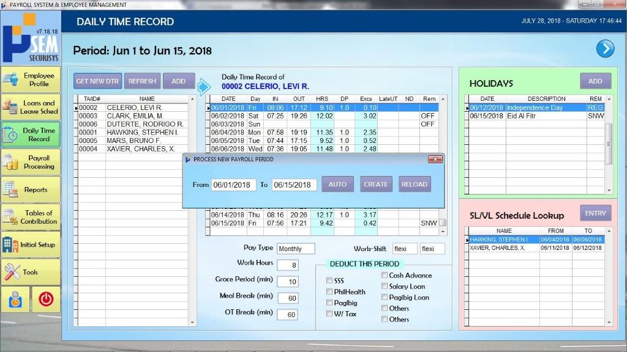Click the From date field 06/01/2018
627x352 pixels.
pos(233,185)
